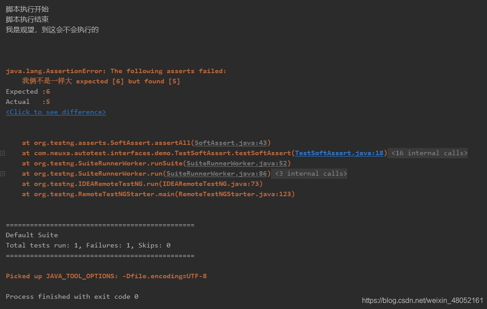Click the java.lang.AssertionError message line
487x309 pixels.
click(116, 71)
